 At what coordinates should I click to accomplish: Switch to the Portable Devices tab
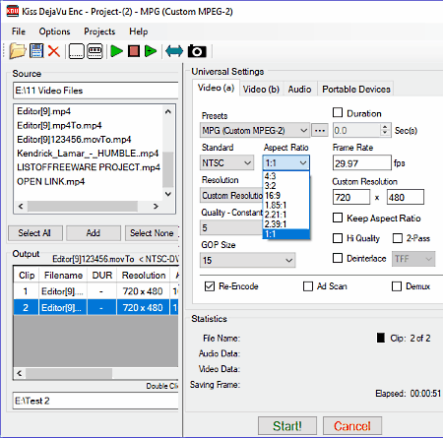point(356,89)
